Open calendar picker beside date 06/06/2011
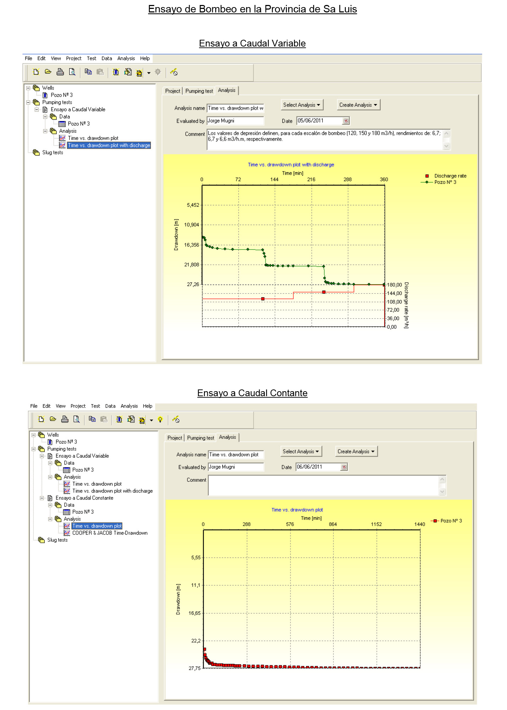The image size is (507, 710). (x=344, y=467)
